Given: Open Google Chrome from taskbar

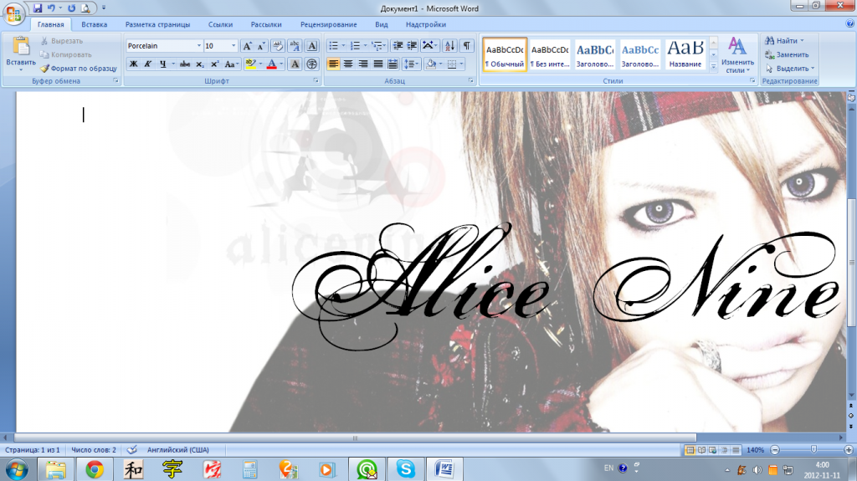Looking at the screenshot, I should pos(95,469).
